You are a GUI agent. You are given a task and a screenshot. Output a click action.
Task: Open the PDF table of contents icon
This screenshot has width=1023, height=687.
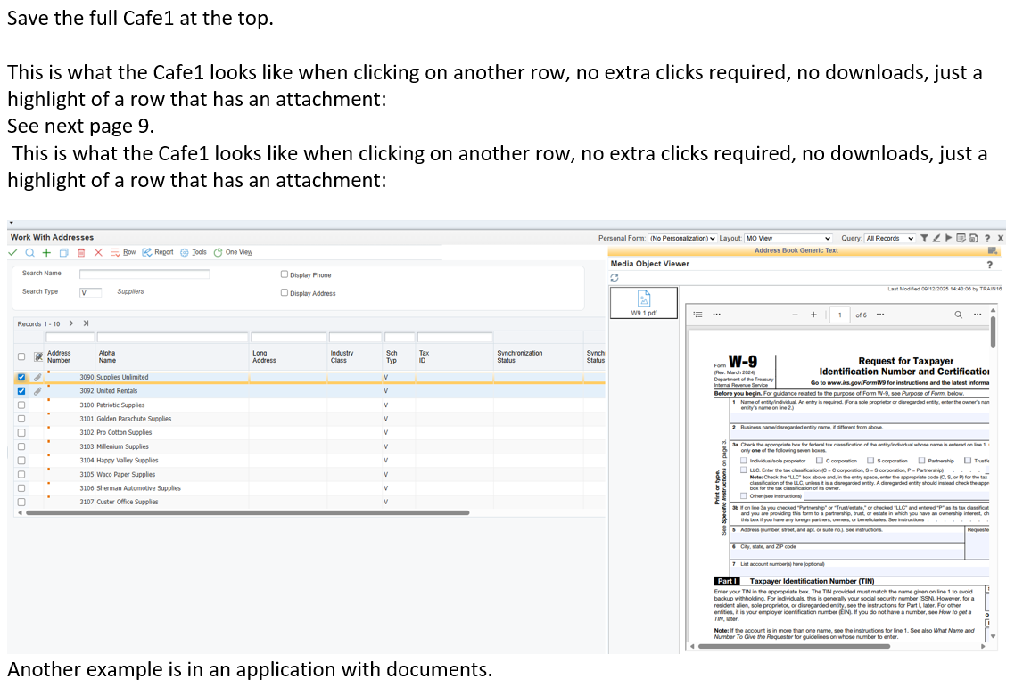point(699,315)
